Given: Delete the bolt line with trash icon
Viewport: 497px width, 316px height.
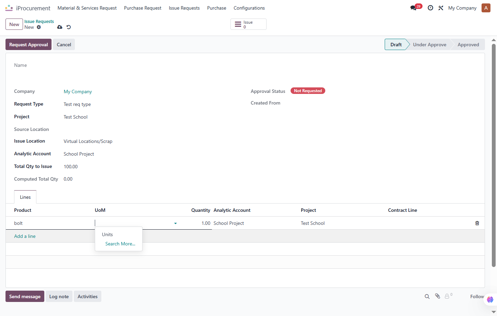Looking at the screenshot, I should click(x=477, y=223).
